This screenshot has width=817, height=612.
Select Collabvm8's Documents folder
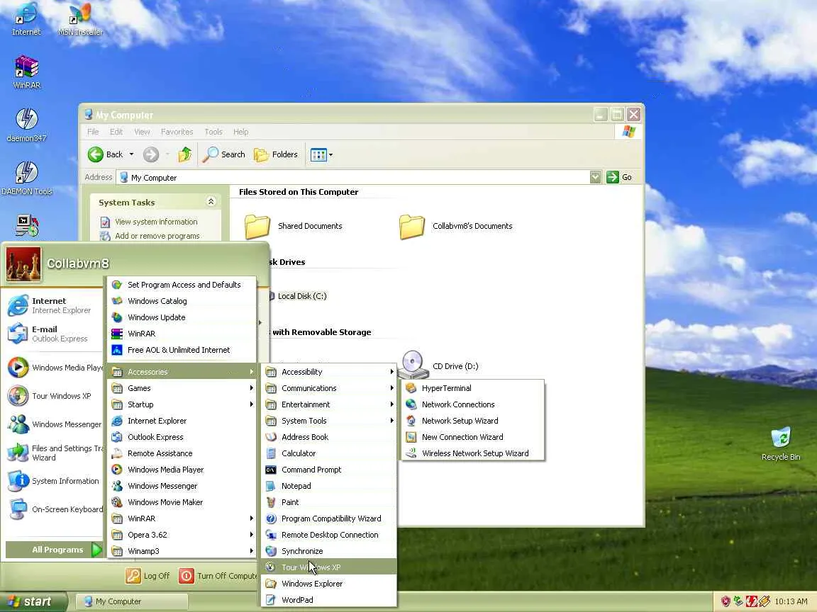click(x=456, y=227)
